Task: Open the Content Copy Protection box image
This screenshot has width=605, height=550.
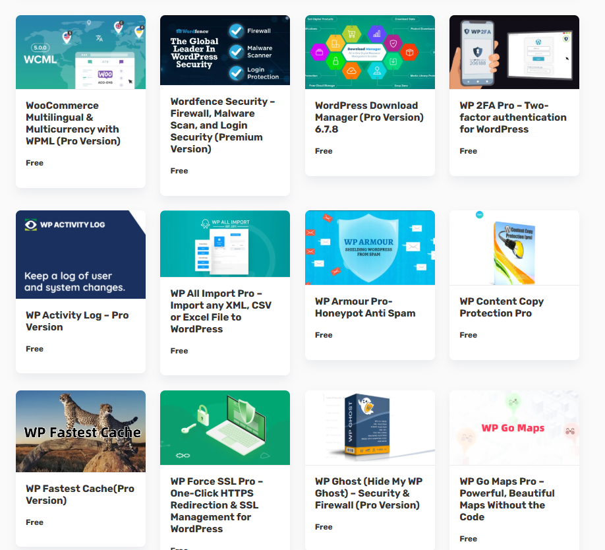Action: [x=514, y=248]
